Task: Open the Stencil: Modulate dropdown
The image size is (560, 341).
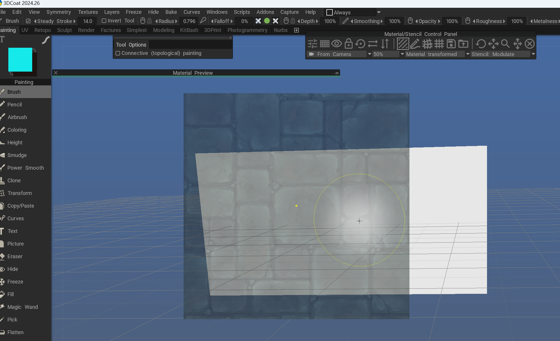Action: pos(501,54)
